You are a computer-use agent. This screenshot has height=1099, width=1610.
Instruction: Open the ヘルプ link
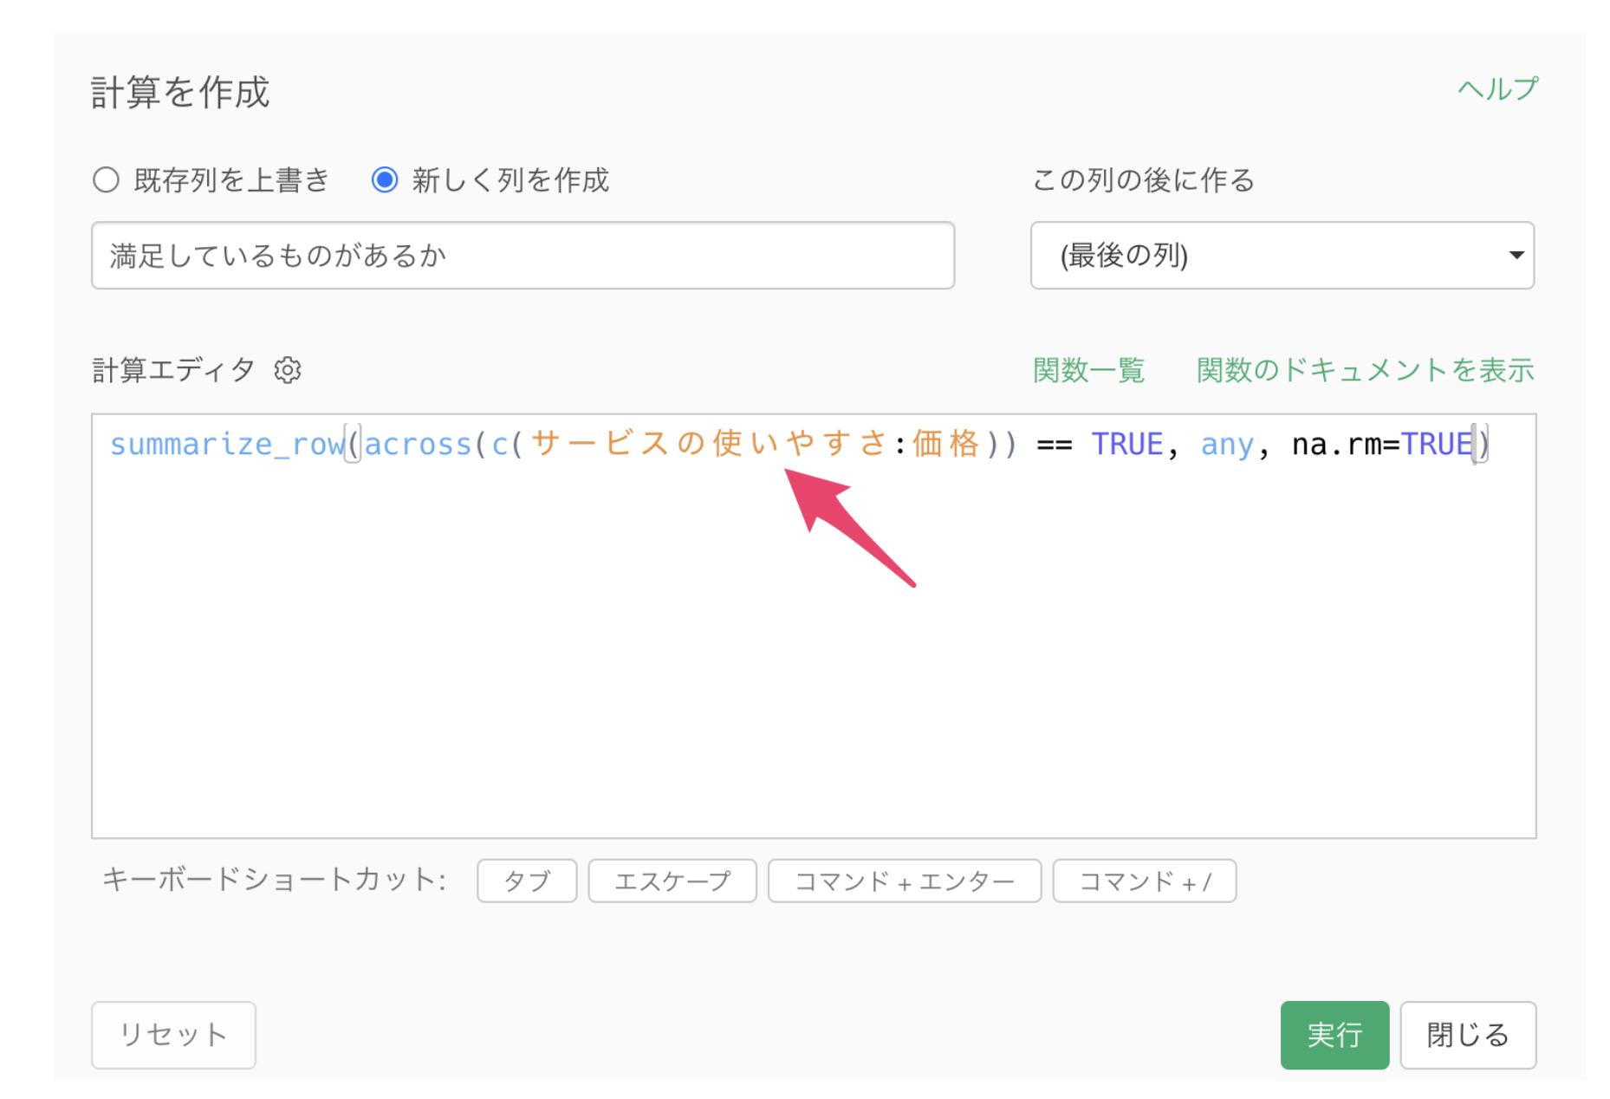point(1497,89)
